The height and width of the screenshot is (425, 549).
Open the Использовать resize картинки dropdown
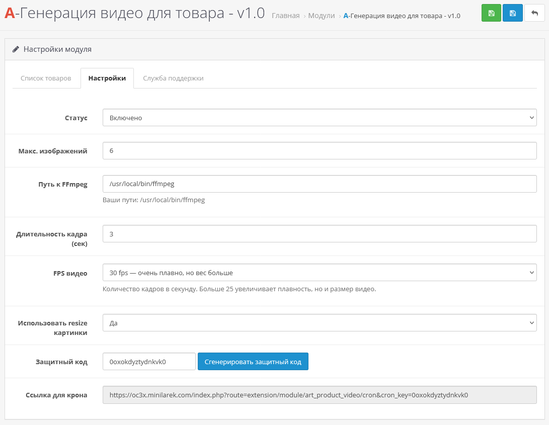320,323
